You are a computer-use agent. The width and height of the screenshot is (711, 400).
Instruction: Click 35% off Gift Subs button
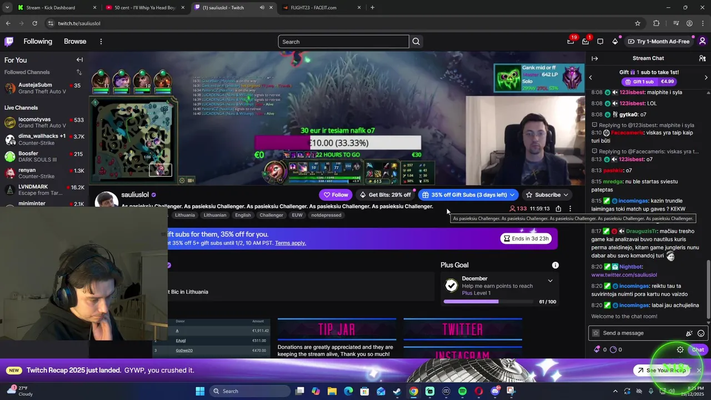pyautogui.click(x=469, y=195)
